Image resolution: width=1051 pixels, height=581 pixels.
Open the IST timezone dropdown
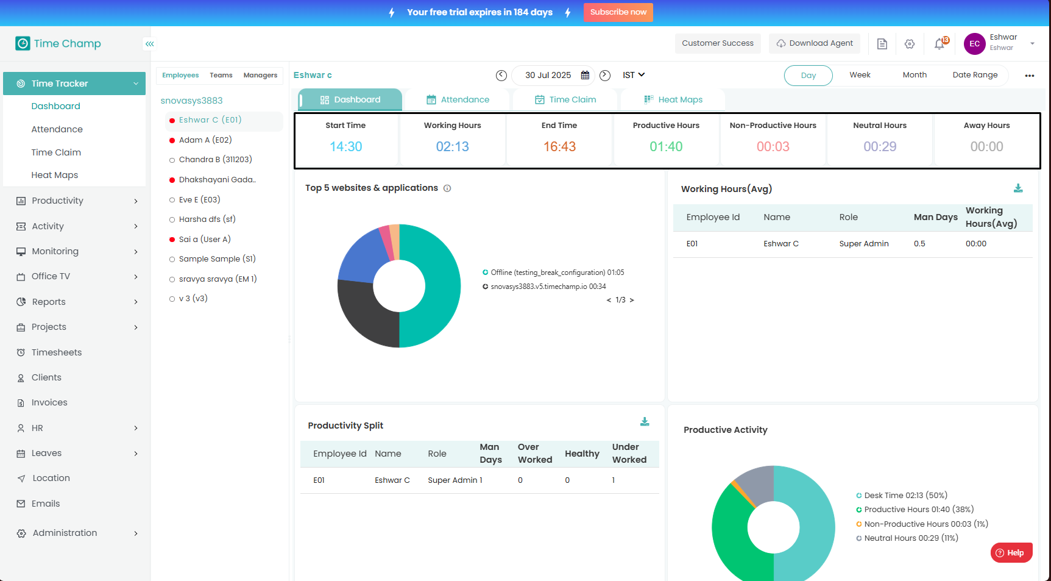[x=634, y=75]
